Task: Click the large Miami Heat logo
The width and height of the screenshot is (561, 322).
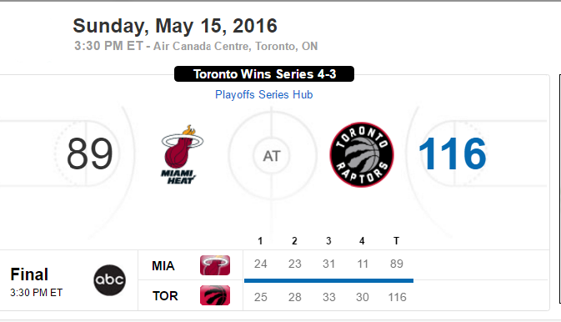Action: (182, 154)
